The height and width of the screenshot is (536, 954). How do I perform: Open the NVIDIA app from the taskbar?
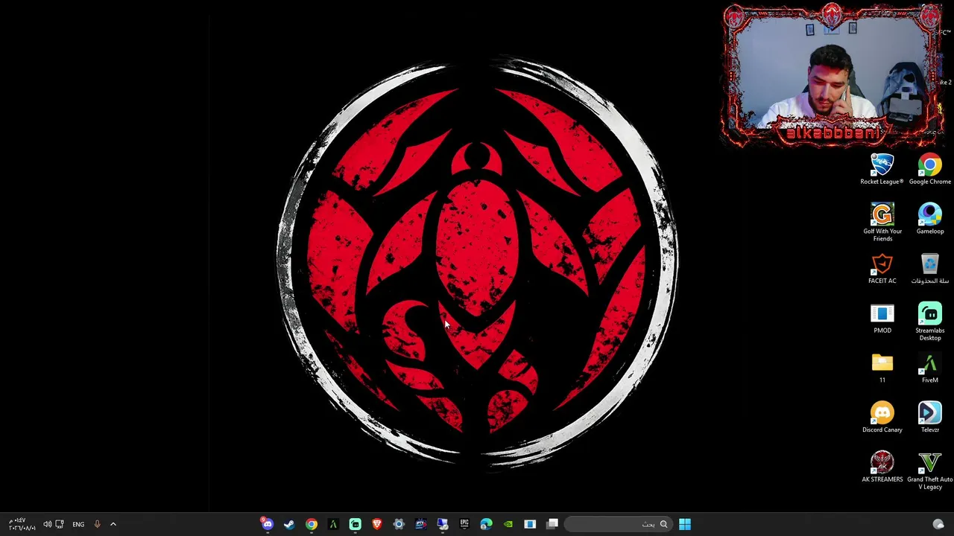508,524
